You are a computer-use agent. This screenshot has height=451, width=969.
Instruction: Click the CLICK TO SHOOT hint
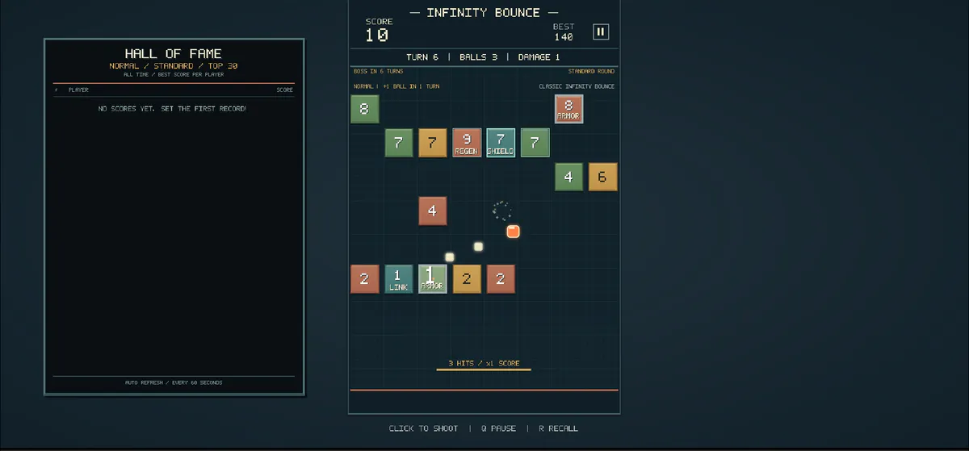pos(423,428)
